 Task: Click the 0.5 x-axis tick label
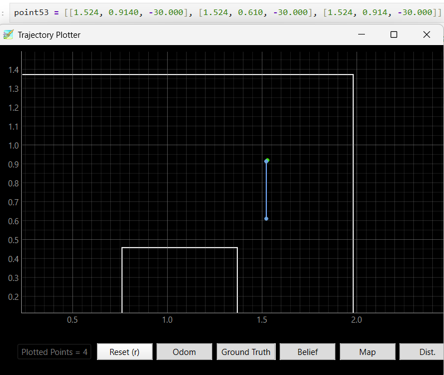[x=72, y=320]
